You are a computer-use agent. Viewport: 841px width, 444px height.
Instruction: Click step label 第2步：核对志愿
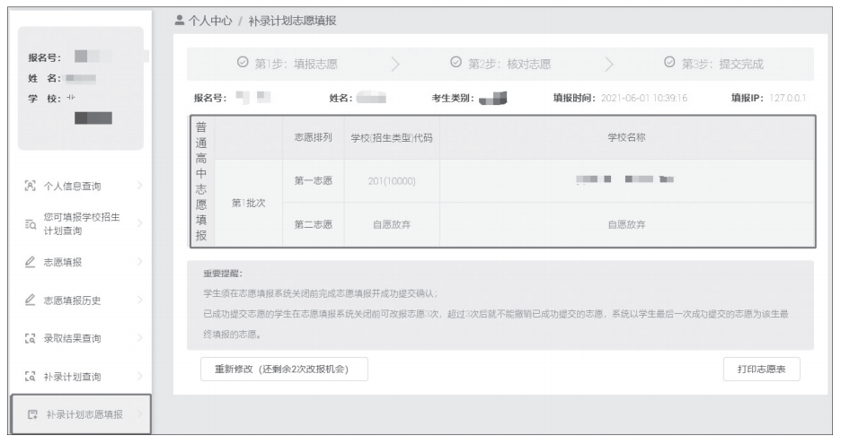pyautogui.click(x=509, y=64)
